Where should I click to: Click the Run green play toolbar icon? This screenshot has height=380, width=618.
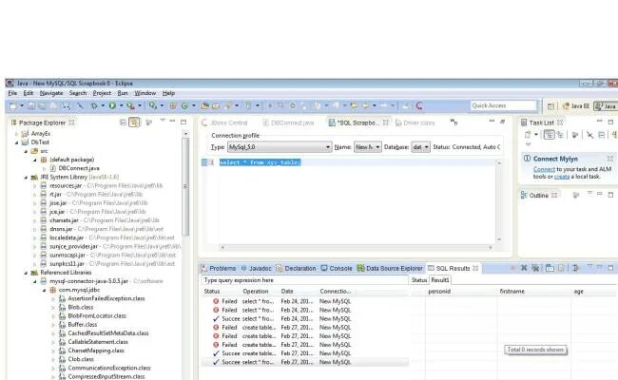112,105
